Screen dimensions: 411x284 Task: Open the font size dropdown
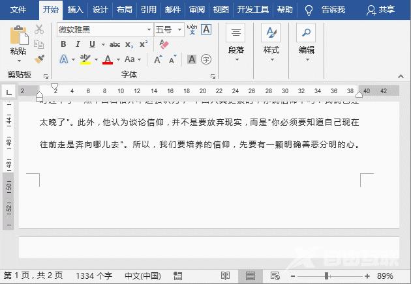pos(179,29)
